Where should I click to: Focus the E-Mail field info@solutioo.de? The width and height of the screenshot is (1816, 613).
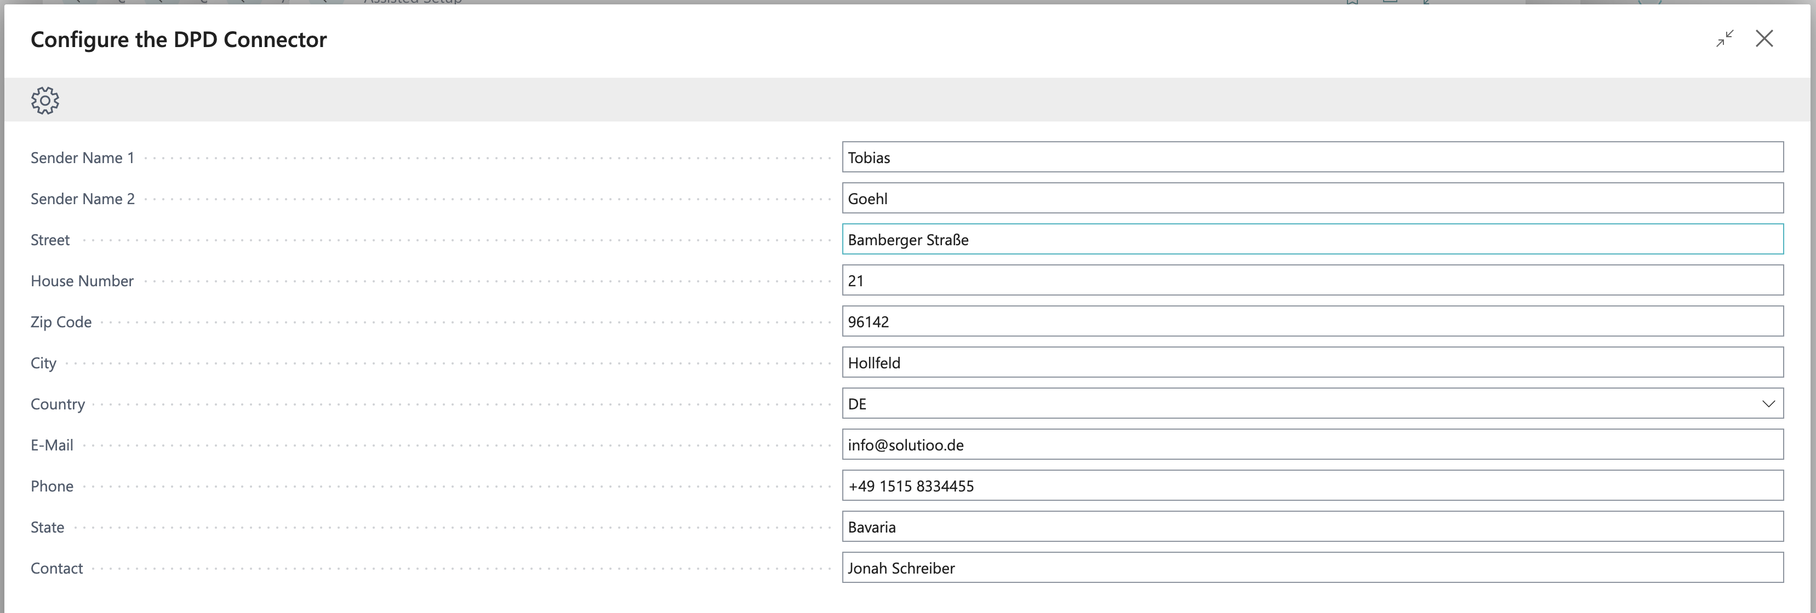(x=1312, y=445)
